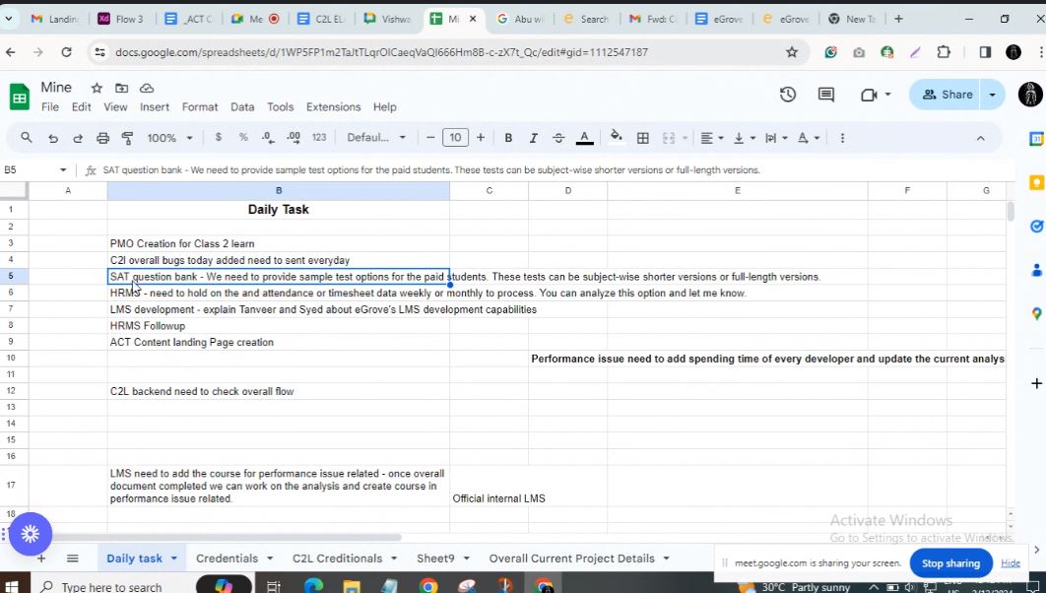Click the Print icon
Image resolution: width=1046 pixels, height=593 pixels.
coord(102,138)
